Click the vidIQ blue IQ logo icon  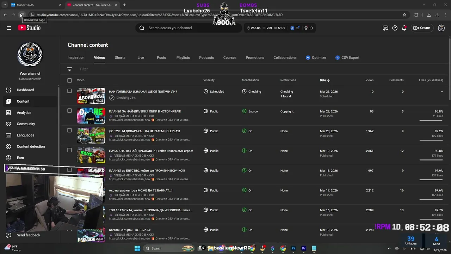(292, 28)
